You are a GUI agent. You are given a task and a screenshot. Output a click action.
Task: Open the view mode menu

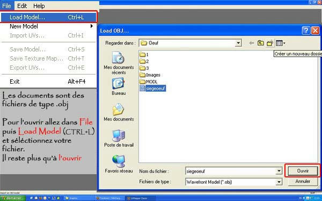pyautogui.click(x=280, y=43)
